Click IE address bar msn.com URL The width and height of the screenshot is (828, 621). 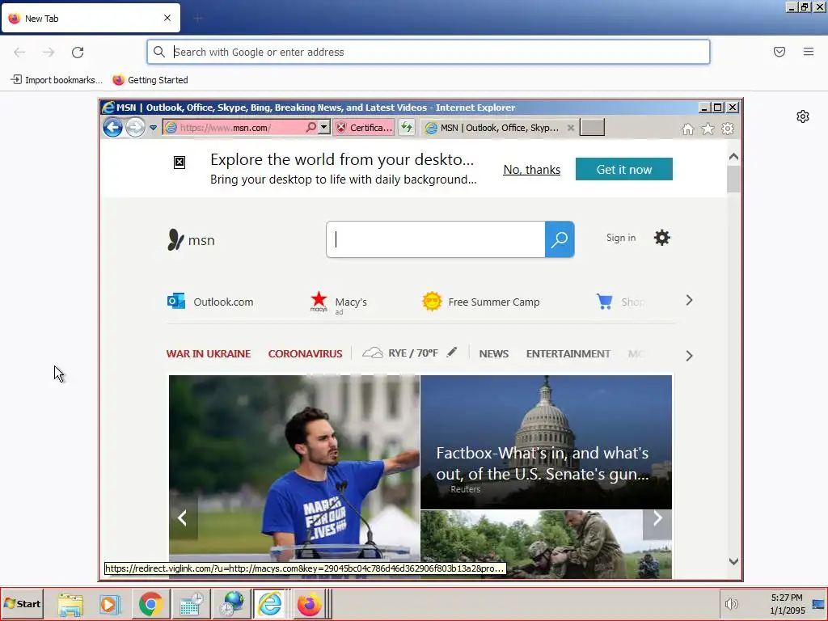coord(226,128)
